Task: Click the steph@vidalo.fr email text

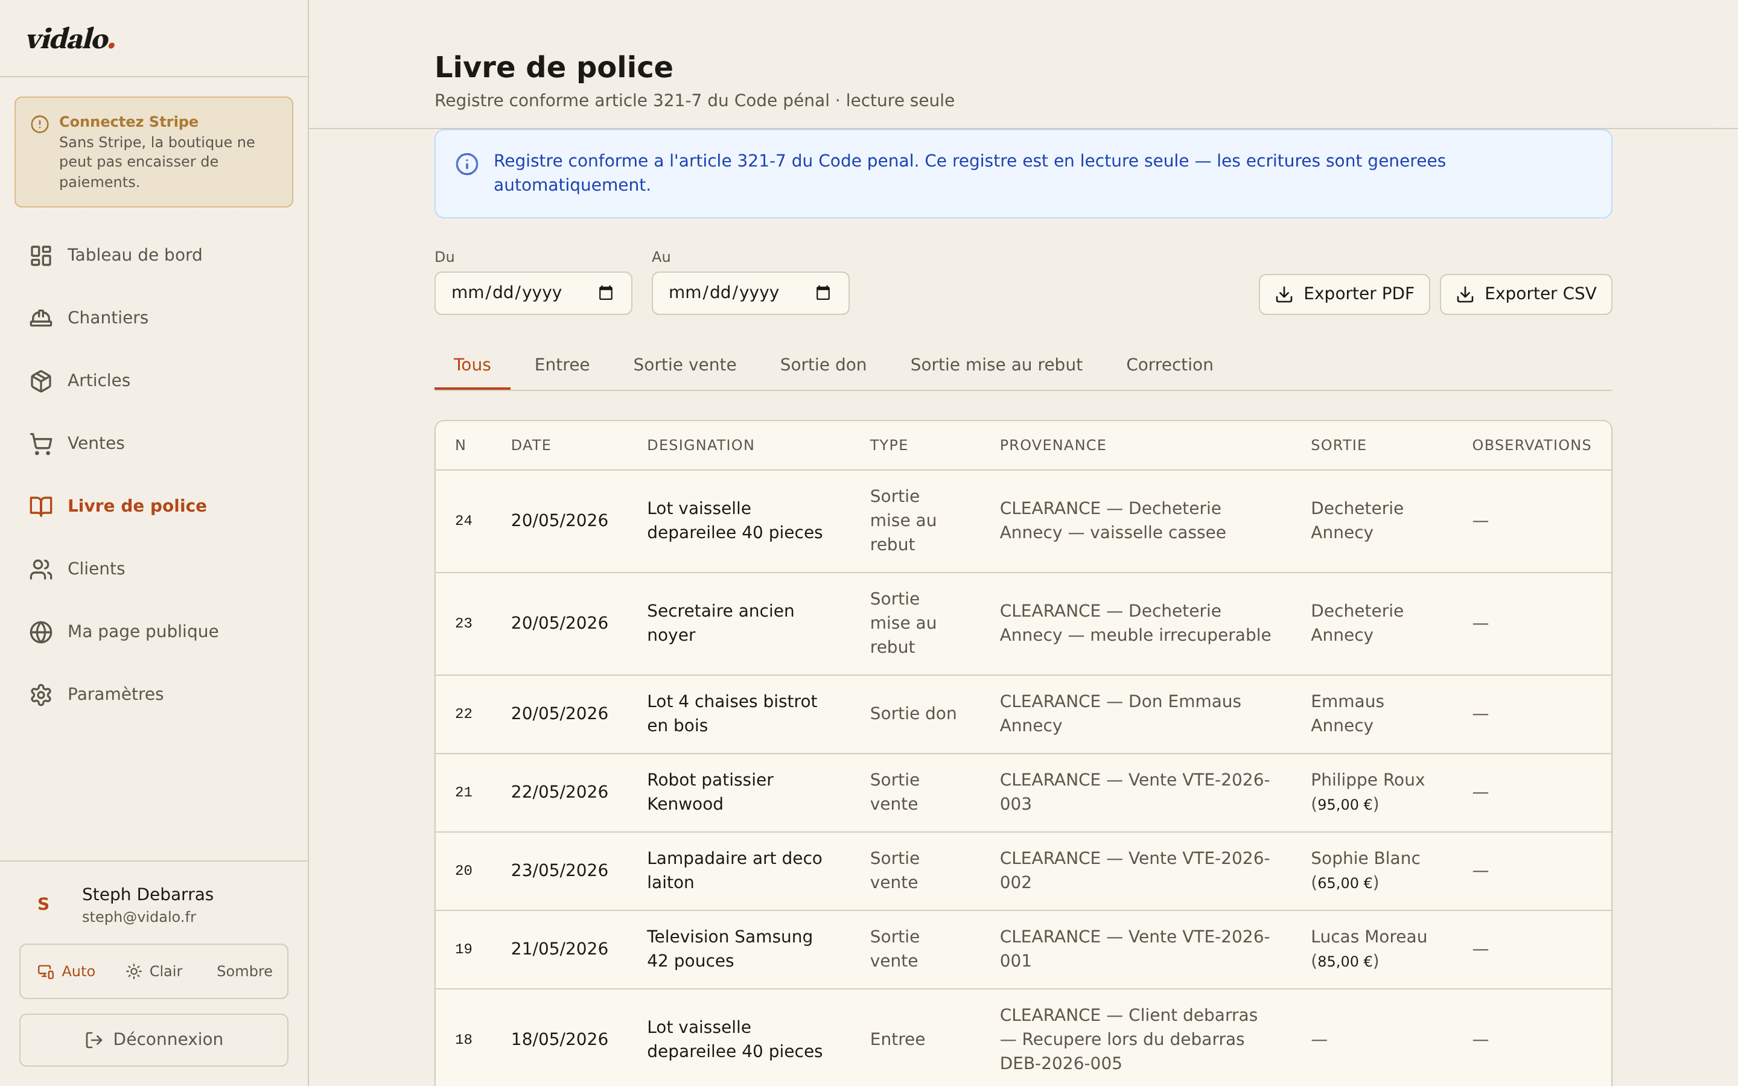Action: click(x=139, y=917)
